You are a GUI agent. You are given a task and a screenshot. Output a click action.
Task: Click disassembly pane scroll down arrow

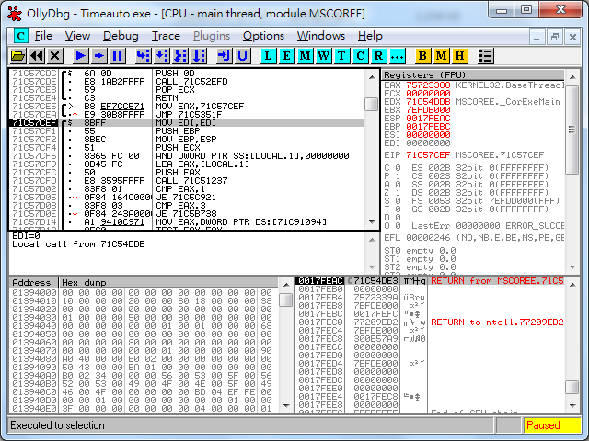372,222
